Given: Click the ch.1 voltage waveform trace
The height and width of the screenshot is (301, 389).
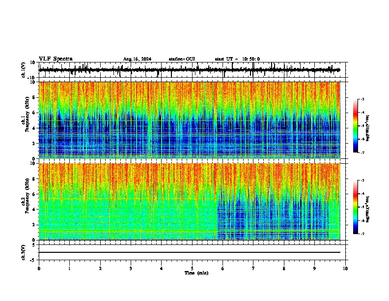Looking at the screenshot, I should point(190,70).
